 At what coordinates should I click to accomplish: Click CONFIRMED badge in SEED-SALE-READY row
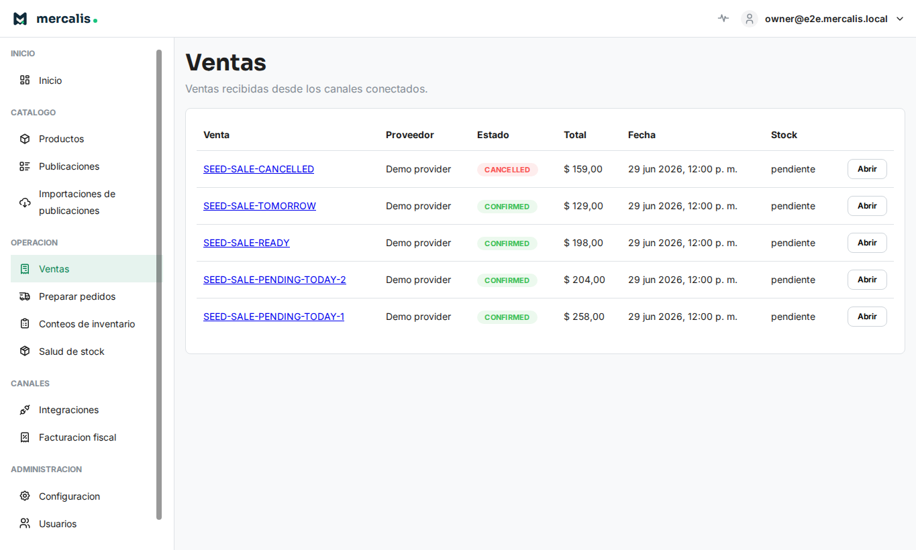(x=507, y=243)
